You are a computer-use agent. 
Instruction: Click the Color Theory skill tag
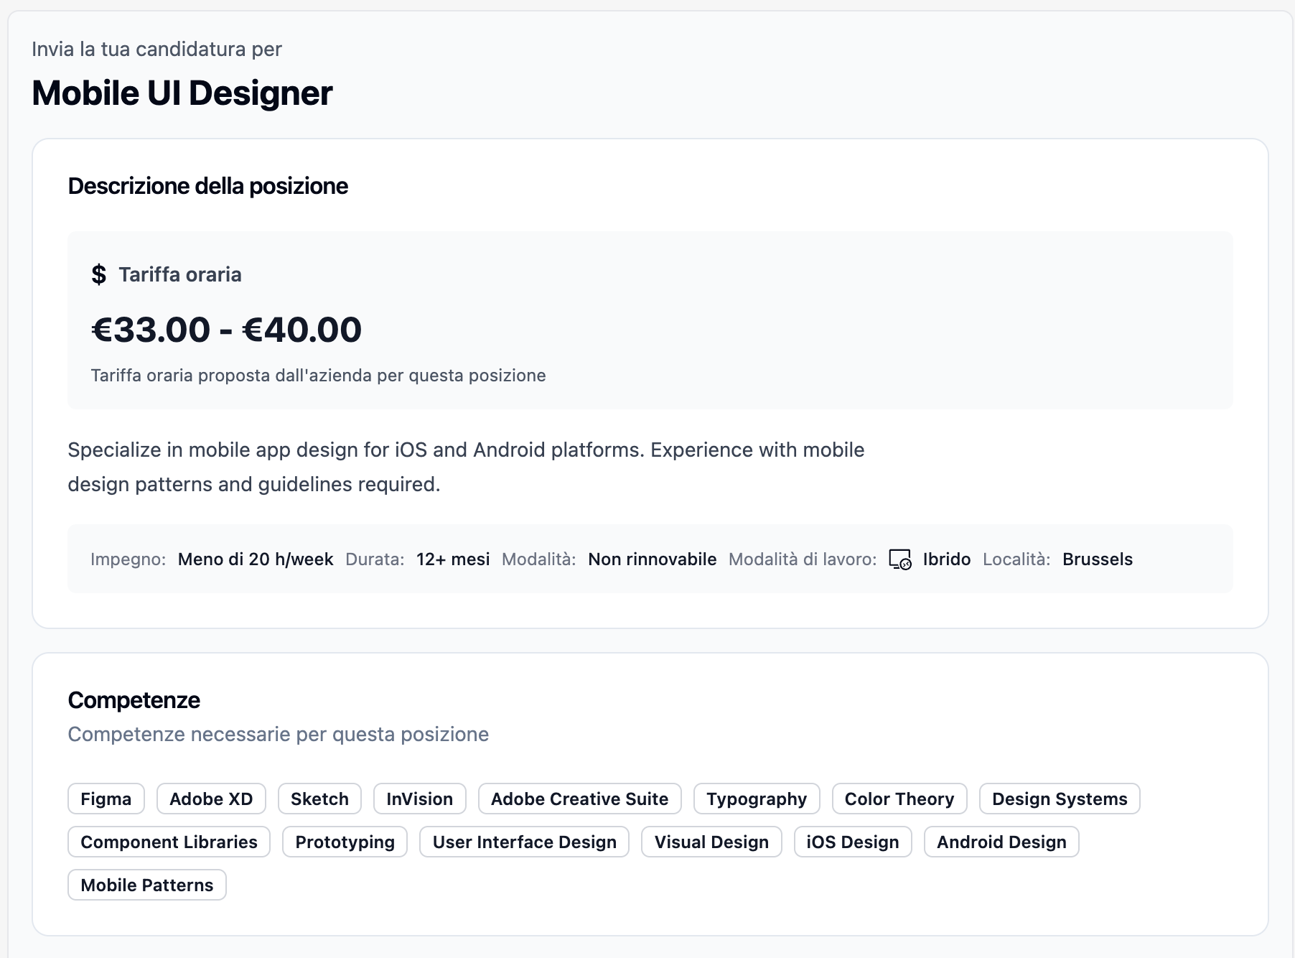tap(899, 799)
